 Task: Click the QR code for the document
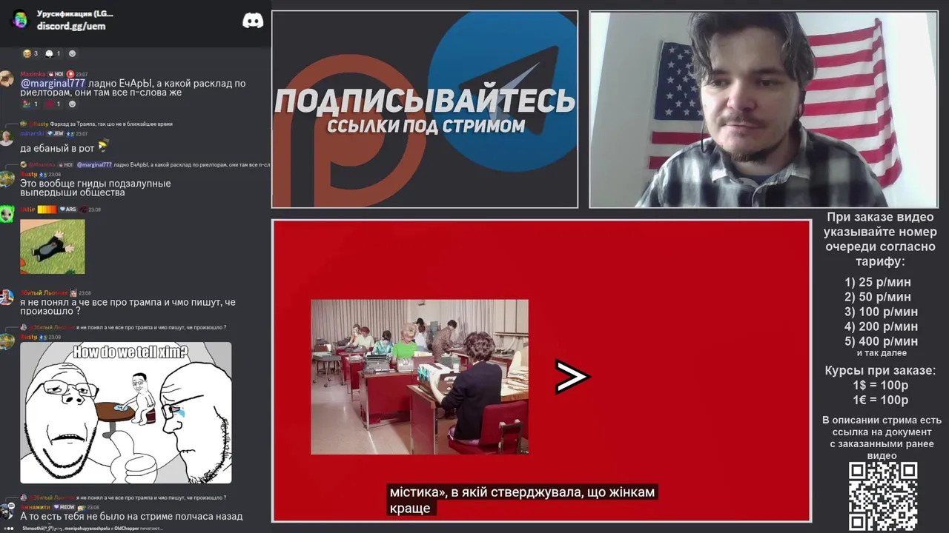(882, 497)
